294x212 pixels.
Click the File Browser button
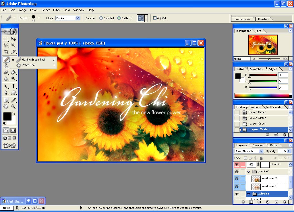[x=243, y=19]
